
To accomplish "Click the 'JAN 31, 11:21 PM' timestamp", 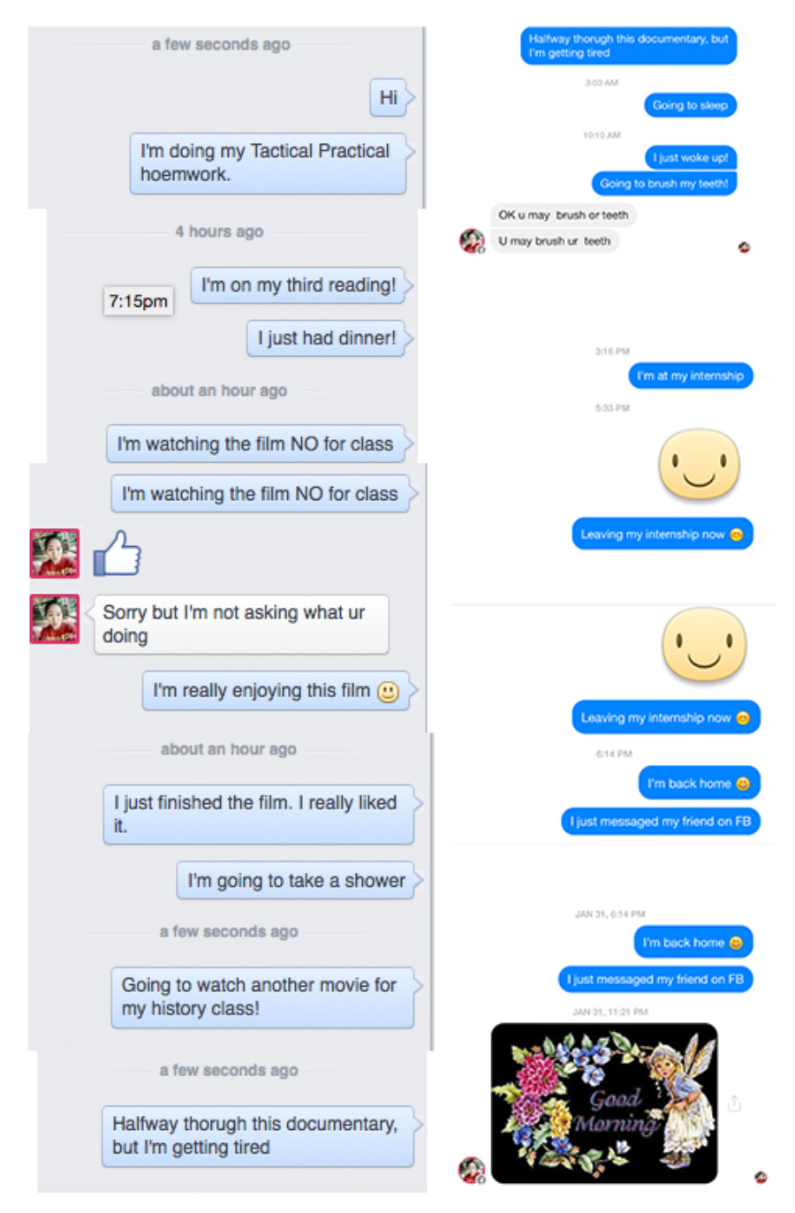I will point(609,1012).
